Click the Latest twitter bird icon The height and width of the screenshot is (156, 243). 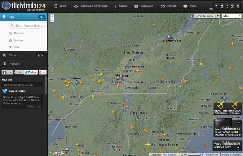tap(5, 91)
